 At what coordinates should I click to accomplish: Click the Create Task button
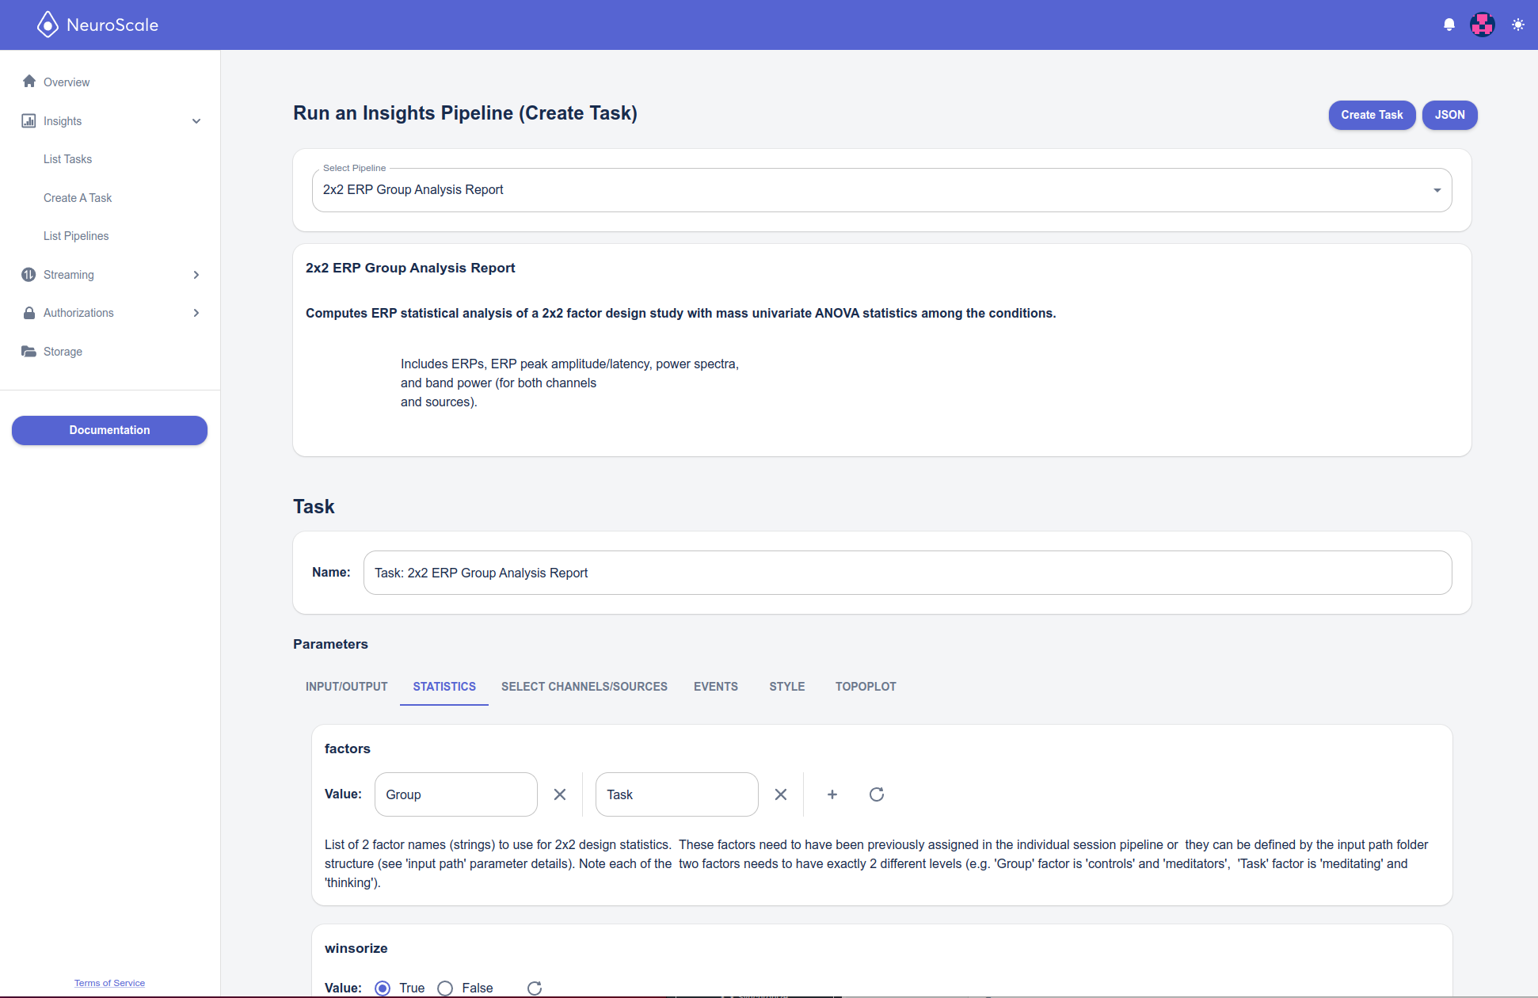click(x=1372, y=115)
